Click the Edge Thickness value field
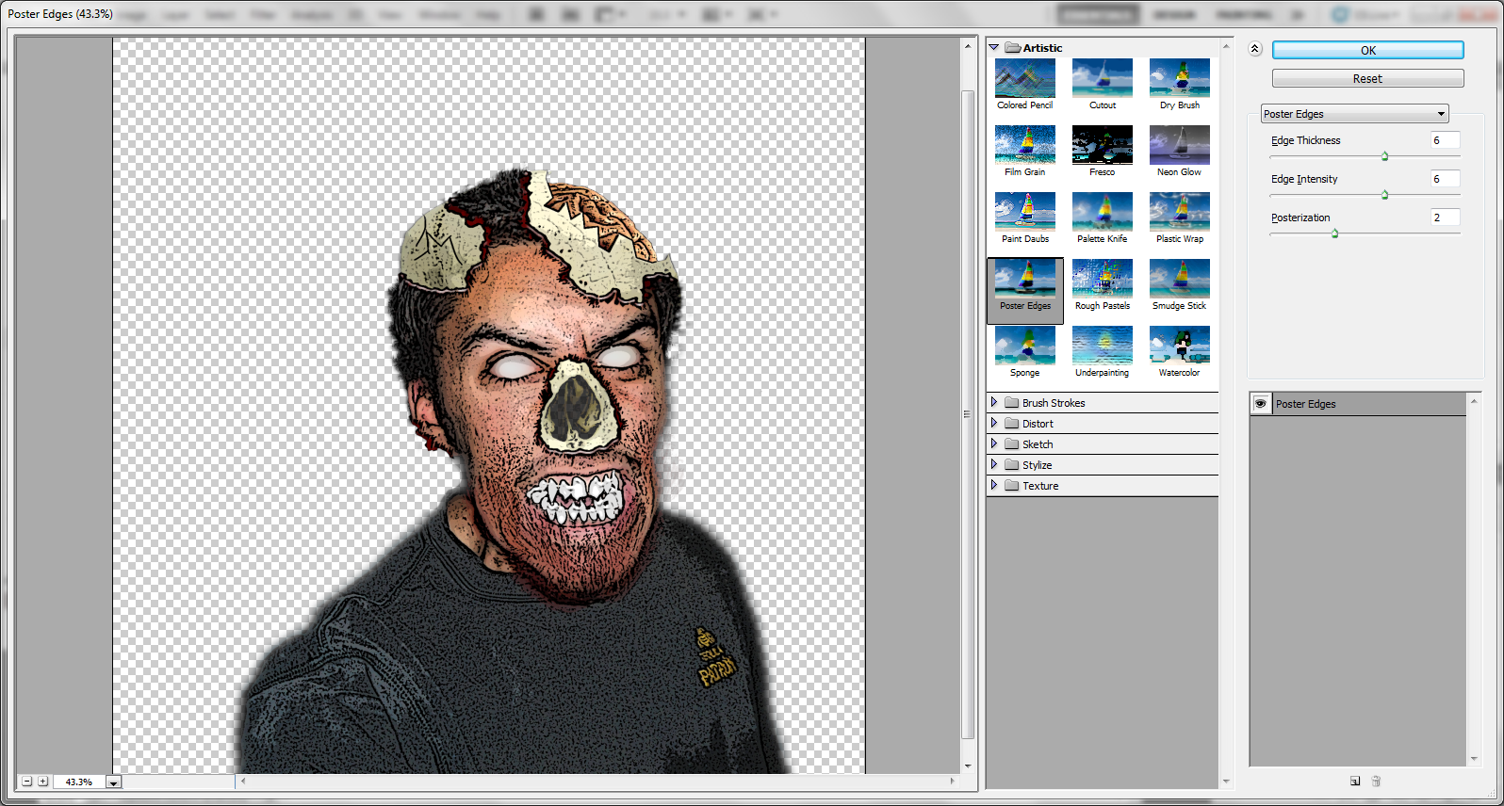This screenshot has width=1504, height=806. tap(1445, 140)
